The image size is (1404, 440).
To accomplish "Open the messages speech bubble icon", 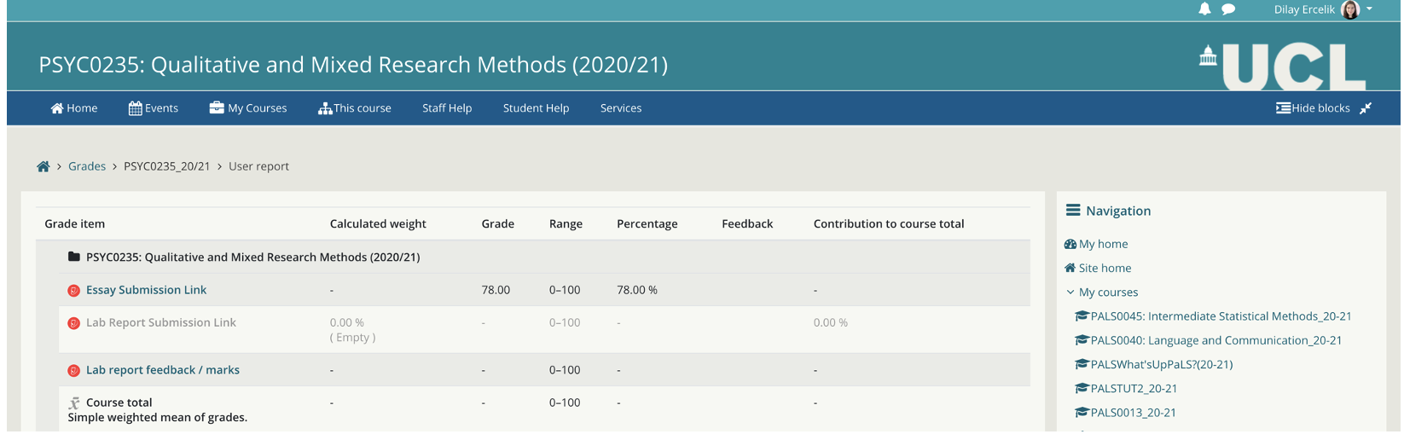I will click(x=1228, y=9).
